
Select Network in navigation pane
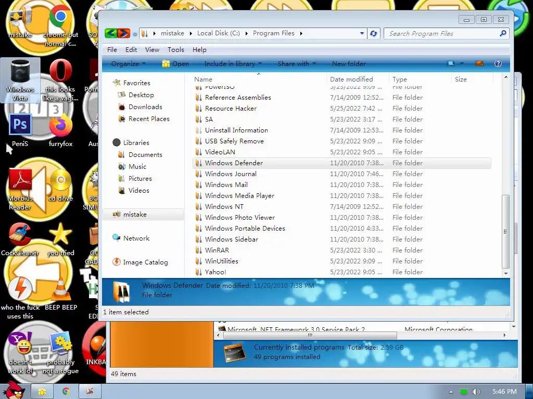(131, 238)
